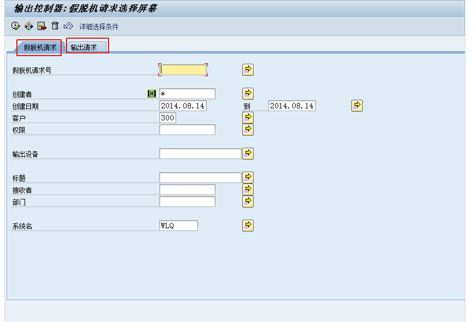
Task: Open multiple selection for 创建者
Action: (248, 94)
